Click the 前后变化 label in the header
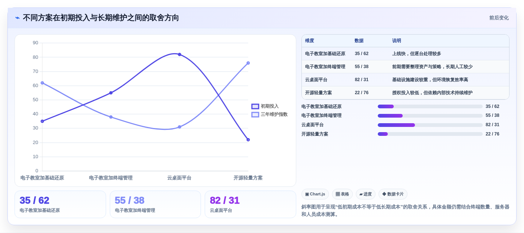524x233 pixels. (499, 18)
